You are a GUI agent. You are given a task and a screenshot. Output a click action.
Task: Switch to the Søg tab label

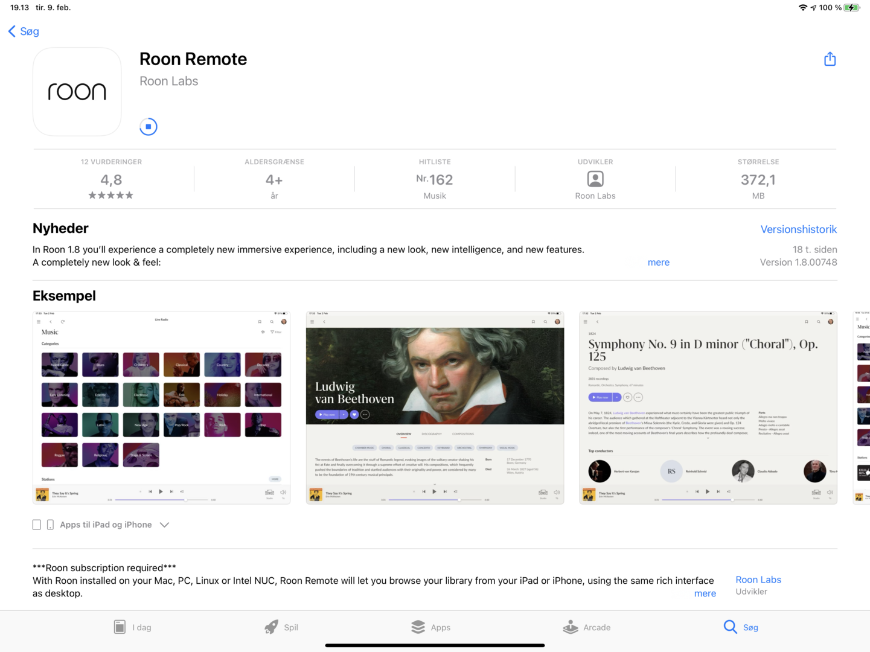750,627
